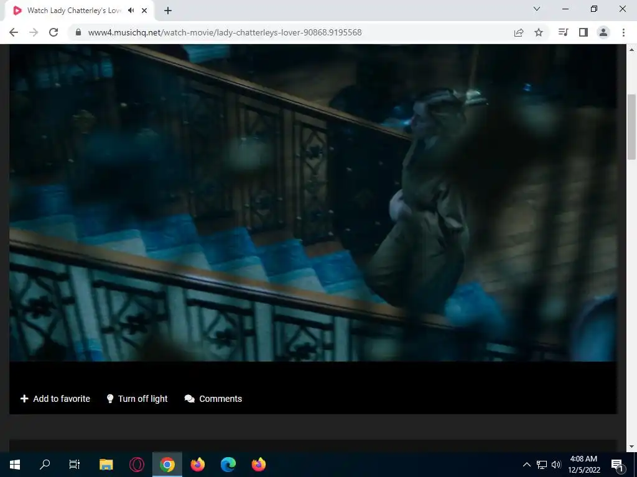
Task: Open first Firefox taskbar icon
Action: [x=197, y=465]
